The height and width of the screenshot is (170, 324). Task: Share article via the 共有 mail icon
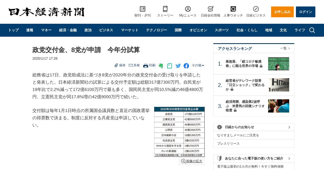point(131,65)
